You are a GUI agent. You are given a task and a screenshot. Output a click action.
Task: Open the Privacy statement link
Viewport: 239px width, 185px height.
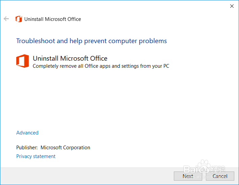tap(36, 156)
